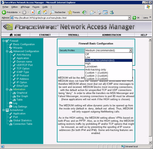Click the Rechercher search magnifier icon
Viewport: 153px width, 149px height.
[52, 12]
